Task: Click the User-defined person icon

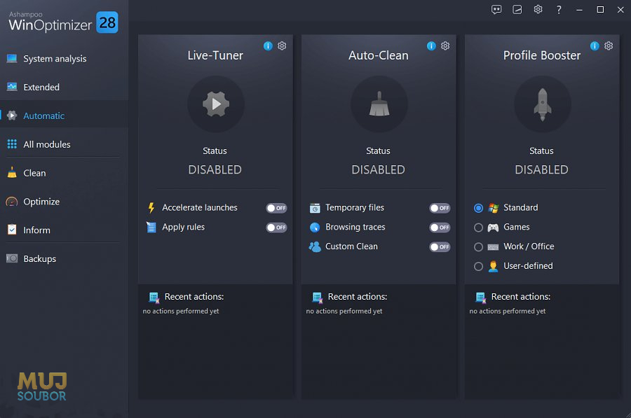Action: coord(493,266)
